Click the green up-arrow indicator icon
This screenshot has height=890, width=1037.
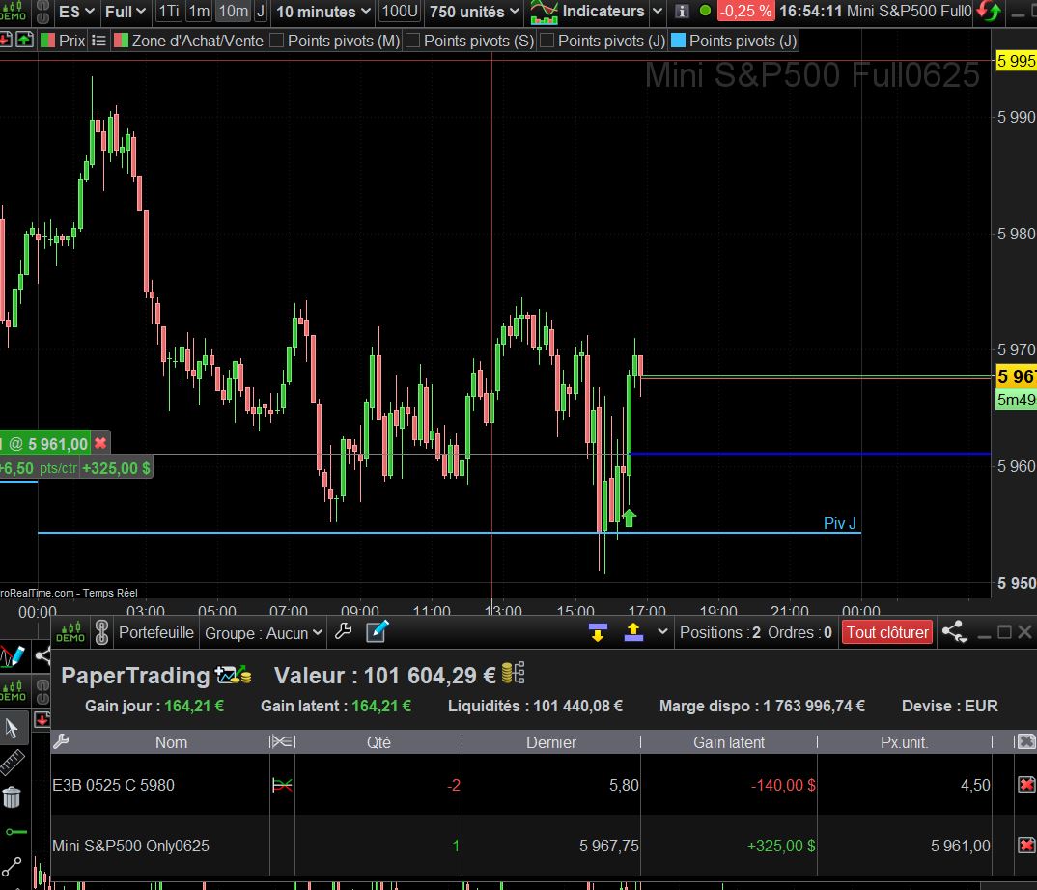tap(24, 41)
